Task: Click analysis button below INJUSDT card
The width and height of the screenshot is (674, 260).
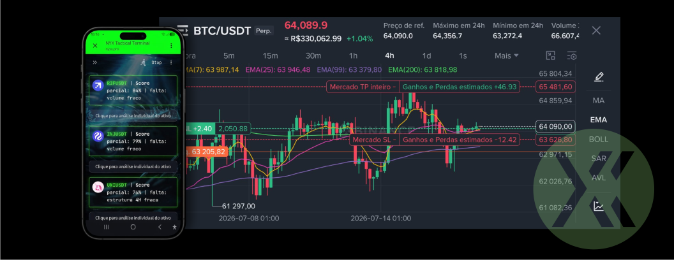Action: [x=133, y=166]
